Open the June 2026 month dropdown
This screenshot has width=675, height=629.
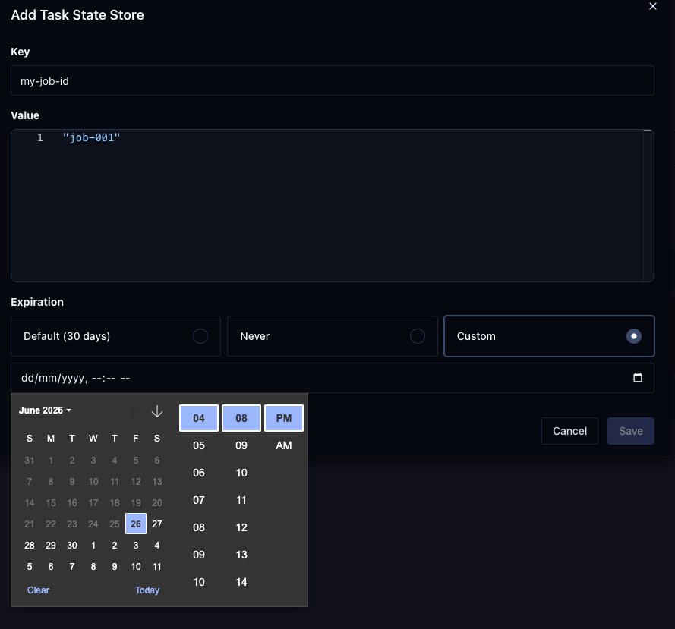[x=45, y=410]
